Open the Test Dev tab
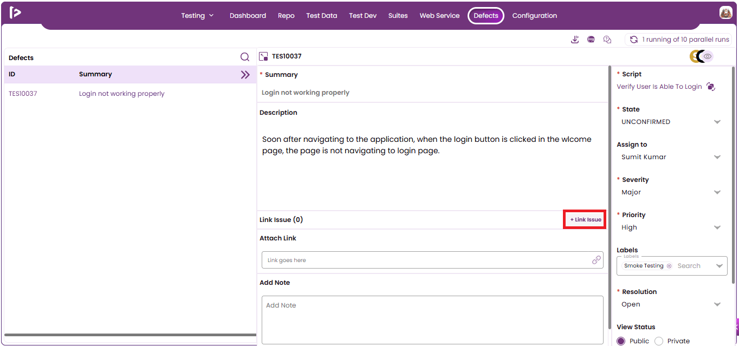The image size is (739, 346). coord(362,16)
